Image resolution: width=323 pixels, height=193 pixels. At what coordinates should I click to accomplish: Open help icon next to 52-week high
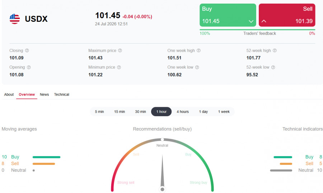point(275,50)
